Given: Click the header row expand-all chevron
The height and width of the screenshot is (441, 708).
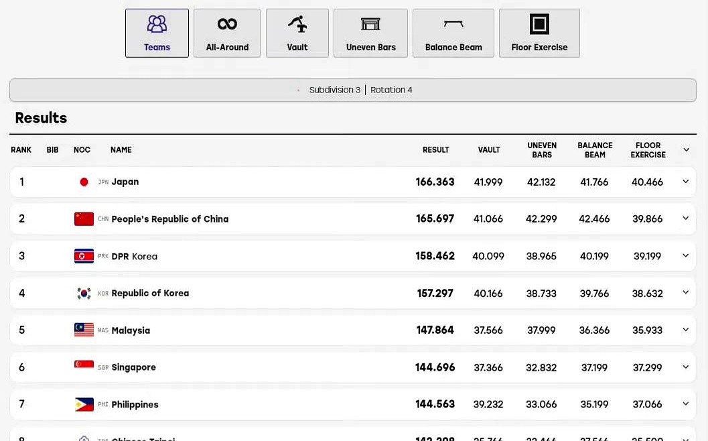Looking at the screenshot, I should (x=687, y=149).
